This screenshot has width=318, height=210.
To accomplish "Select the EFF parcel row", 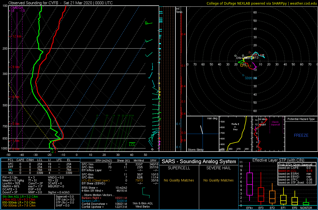I will (x=40, y=167).
